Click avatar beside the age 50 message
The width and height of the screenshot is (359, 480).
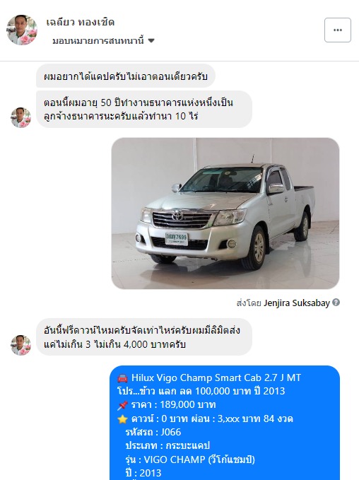click(x=20, y=117)
